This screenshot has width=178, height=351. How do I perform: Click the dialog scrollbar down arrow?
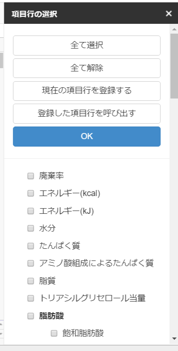[x=174, y=338]
